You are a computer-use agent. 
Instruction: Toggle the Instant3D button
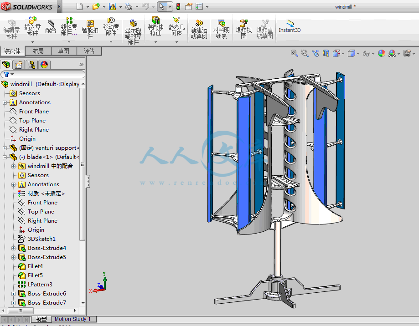coord(290,26)
